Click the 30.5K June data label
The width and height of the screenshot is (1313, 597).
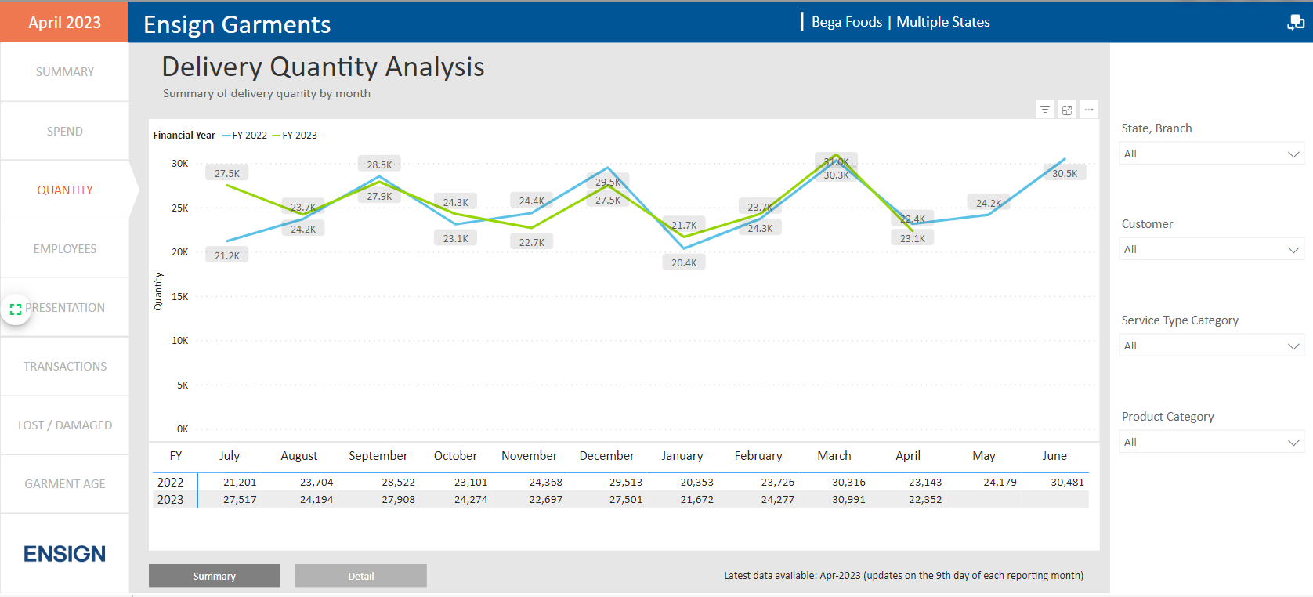(x=1065, y=173)
